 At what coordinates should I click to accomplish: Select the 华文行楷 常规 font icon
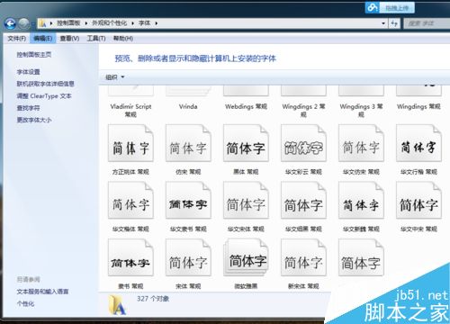(418, 143)
